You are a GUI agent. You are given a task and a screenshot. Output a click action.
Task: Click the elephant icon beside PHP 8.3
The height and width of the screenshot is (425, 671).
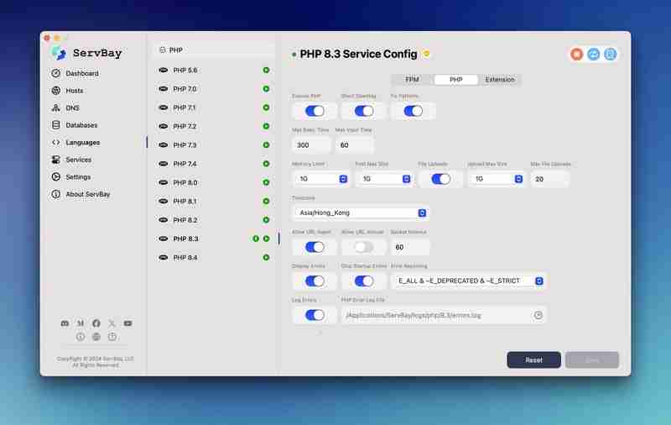163,239
